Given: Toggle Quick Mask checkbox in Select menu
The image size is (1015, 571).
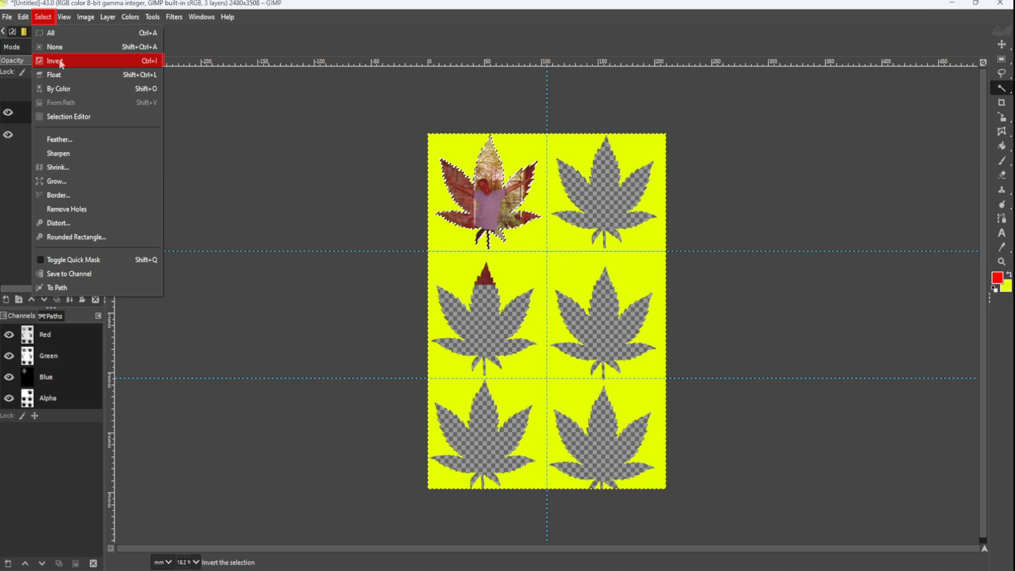Looking at the screenshot, I should pyautogui.click(x=40, y=260).
